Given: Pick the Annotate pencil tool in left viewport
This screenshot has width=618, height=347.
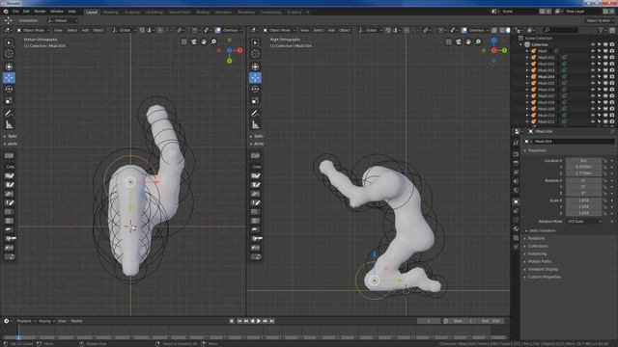Looking at the screenshot, I should pyautogui.click(x=9, y=114).
